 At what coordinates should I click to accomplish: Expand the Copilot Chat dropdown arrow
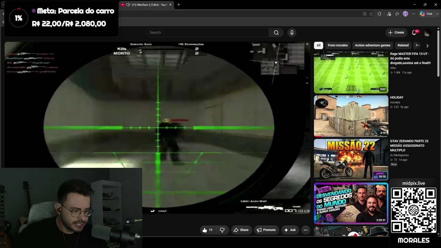(x=437, y=14)
